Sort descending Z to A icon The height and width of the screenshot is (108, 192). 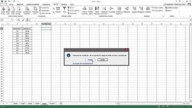54,12
